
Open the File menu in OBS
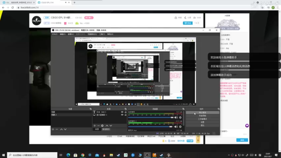point(55,34)
